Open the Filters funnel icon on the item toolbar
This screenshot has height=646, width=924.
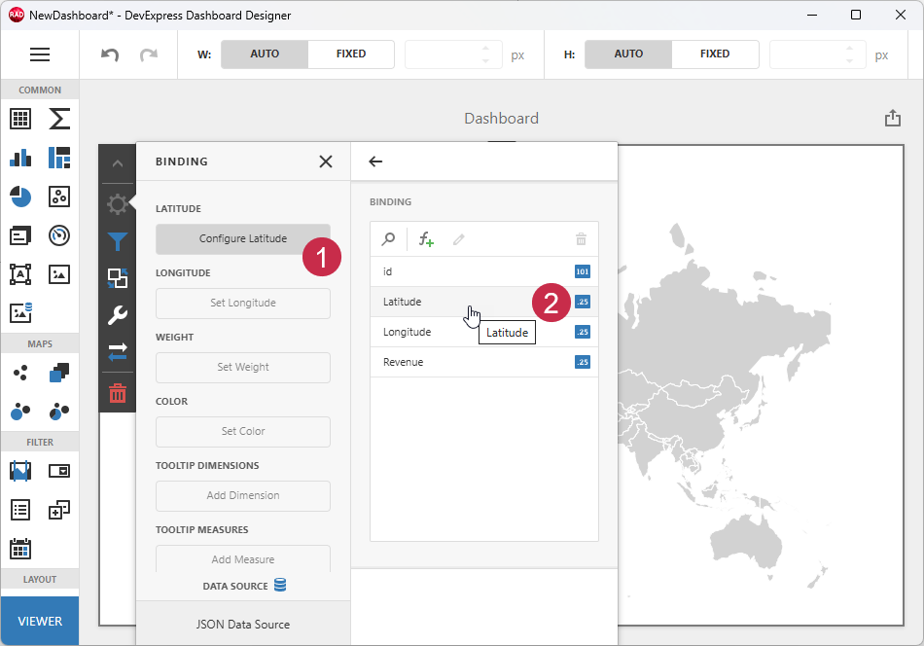click(x=118, y=241)
